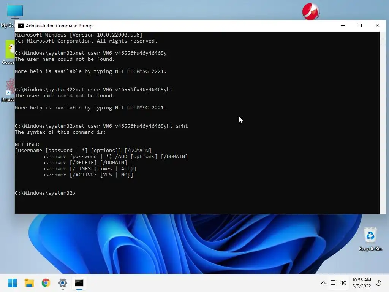
Task: Click command 'net user VM6 v46556fu46y46465y'
Action: click(121, 53)
